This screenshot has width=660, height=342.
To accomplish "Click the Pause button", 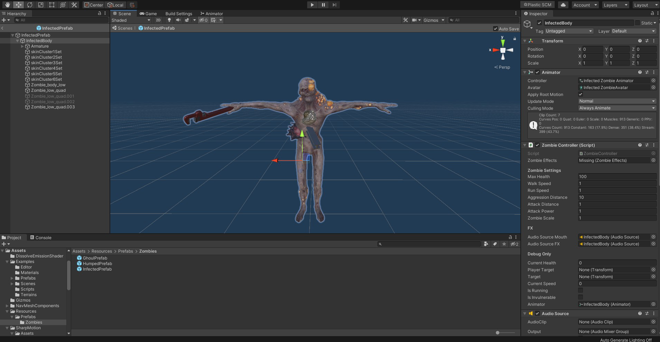I will click(323, 5).
